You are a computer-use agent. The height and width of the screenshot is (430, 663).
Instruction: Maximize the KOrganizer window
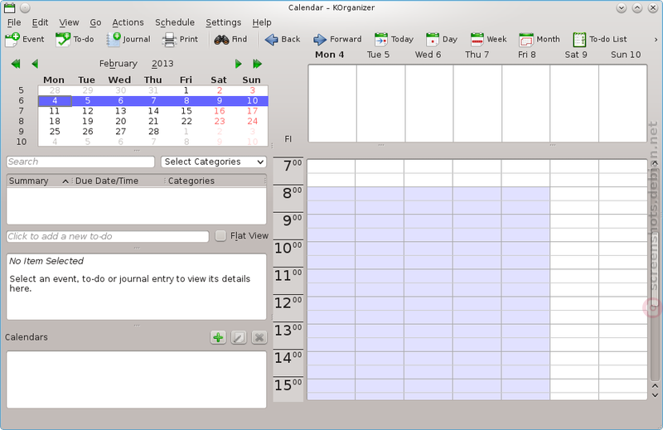coord(637,7)
